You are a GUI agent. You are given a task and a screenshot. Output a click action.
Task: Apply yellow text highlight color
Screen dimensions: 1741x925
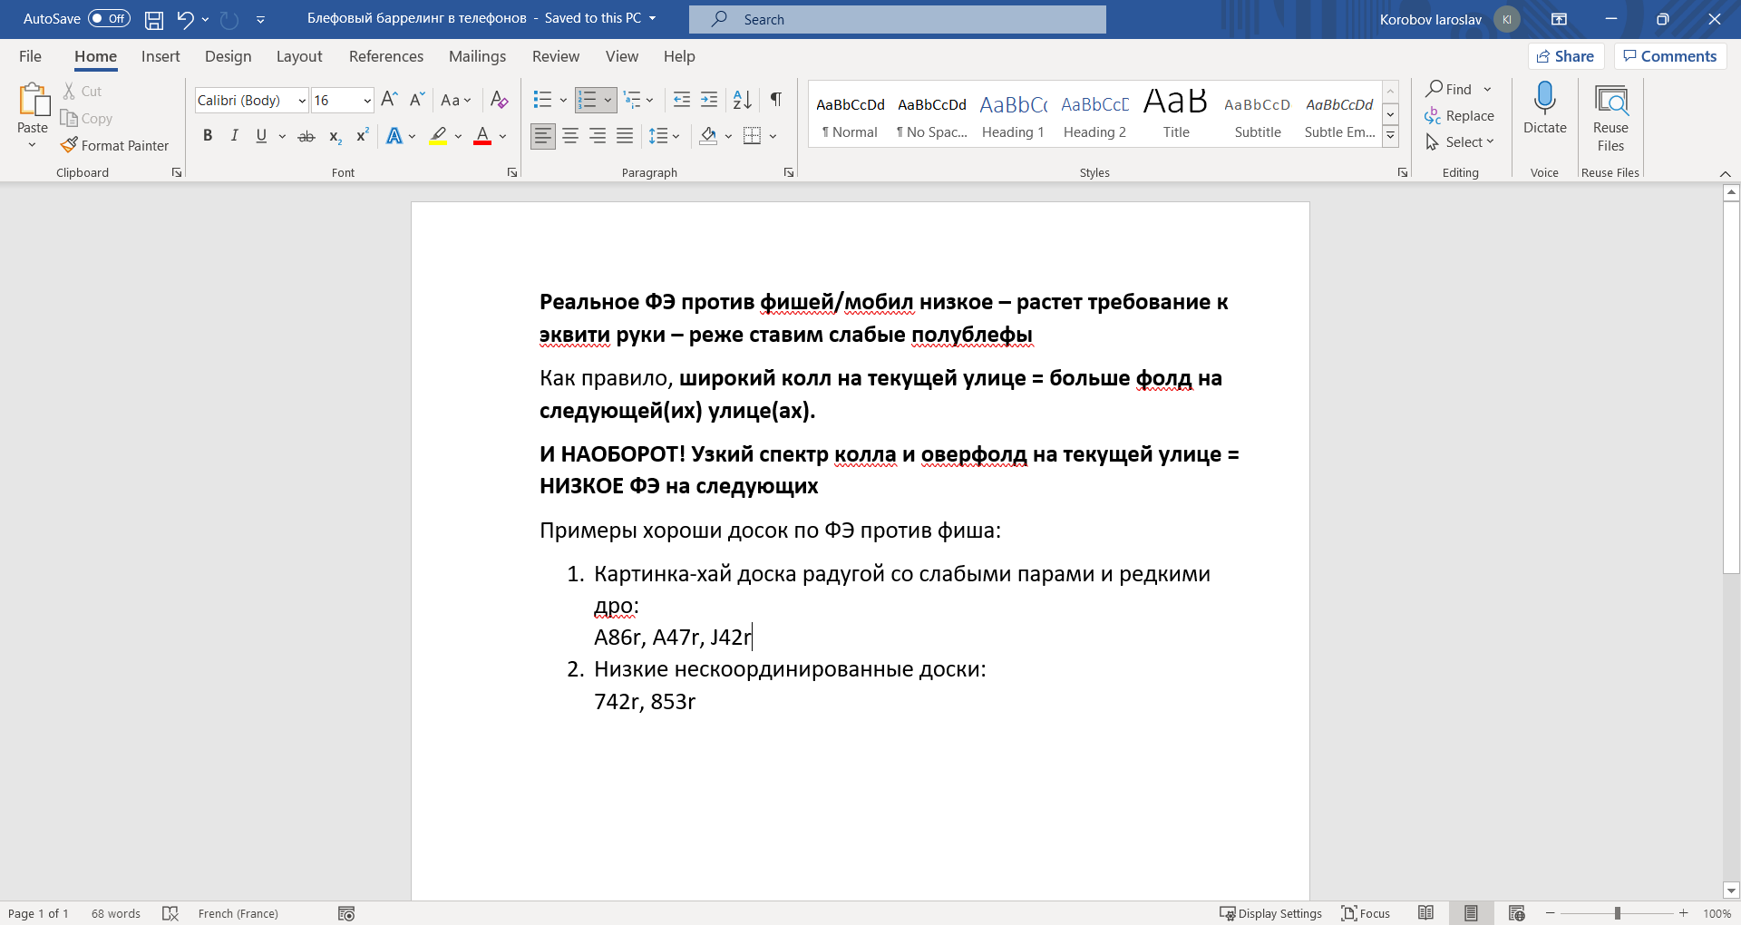tap(439, 136)
